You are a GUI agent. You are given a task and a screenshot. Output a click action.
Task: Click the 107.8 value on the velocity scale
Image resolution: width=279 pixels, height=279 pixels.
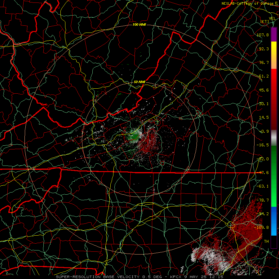tap(263, 35)
